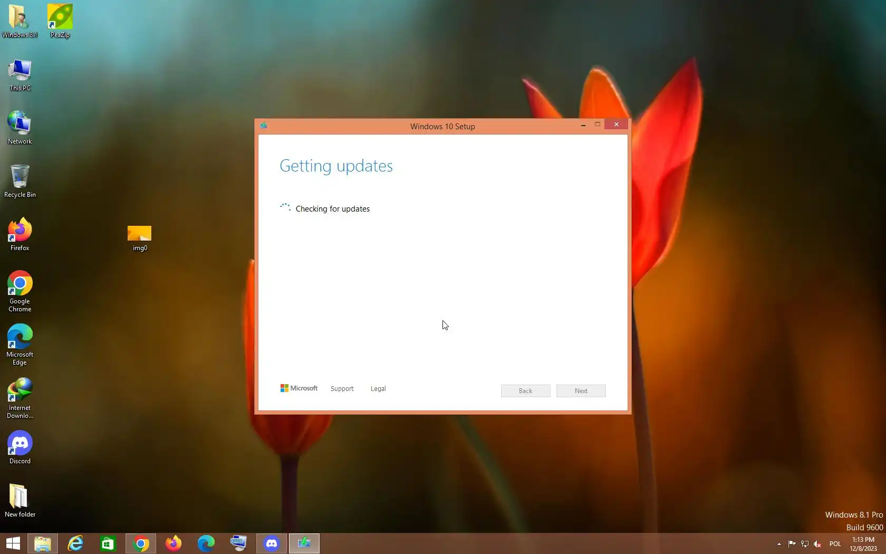Select the Discord desktop shortcut
886x554 pixels.
coord(20,447)
